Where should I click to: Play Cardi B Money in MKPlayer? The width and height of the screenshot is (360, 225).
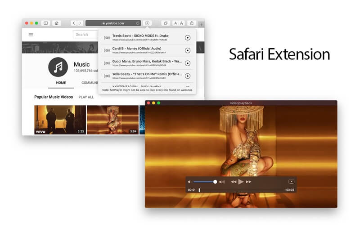(x=188, y=50)
